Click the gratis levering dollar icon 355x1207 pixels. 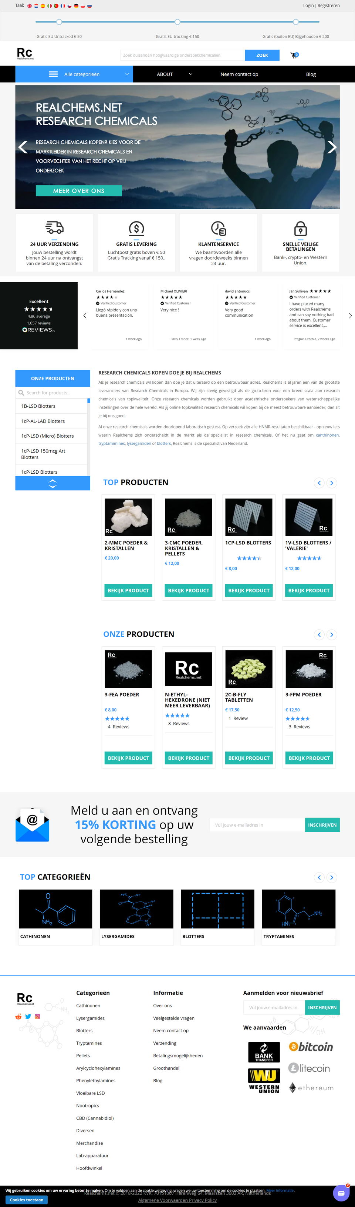(x=136, y=228)
